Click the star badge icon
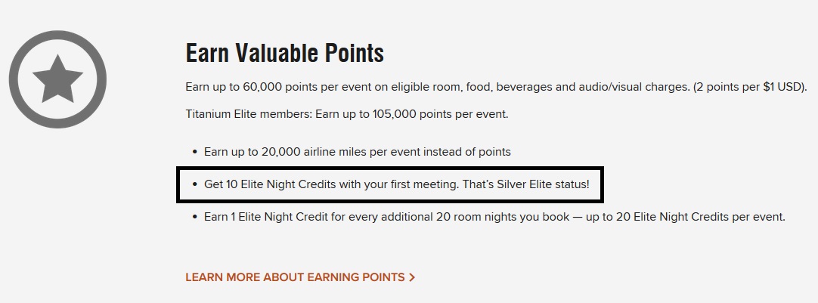 point(57,79)
